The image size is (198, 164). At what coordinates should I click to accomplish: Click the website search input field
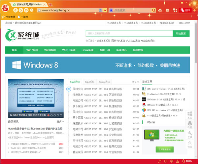[129, 33]
